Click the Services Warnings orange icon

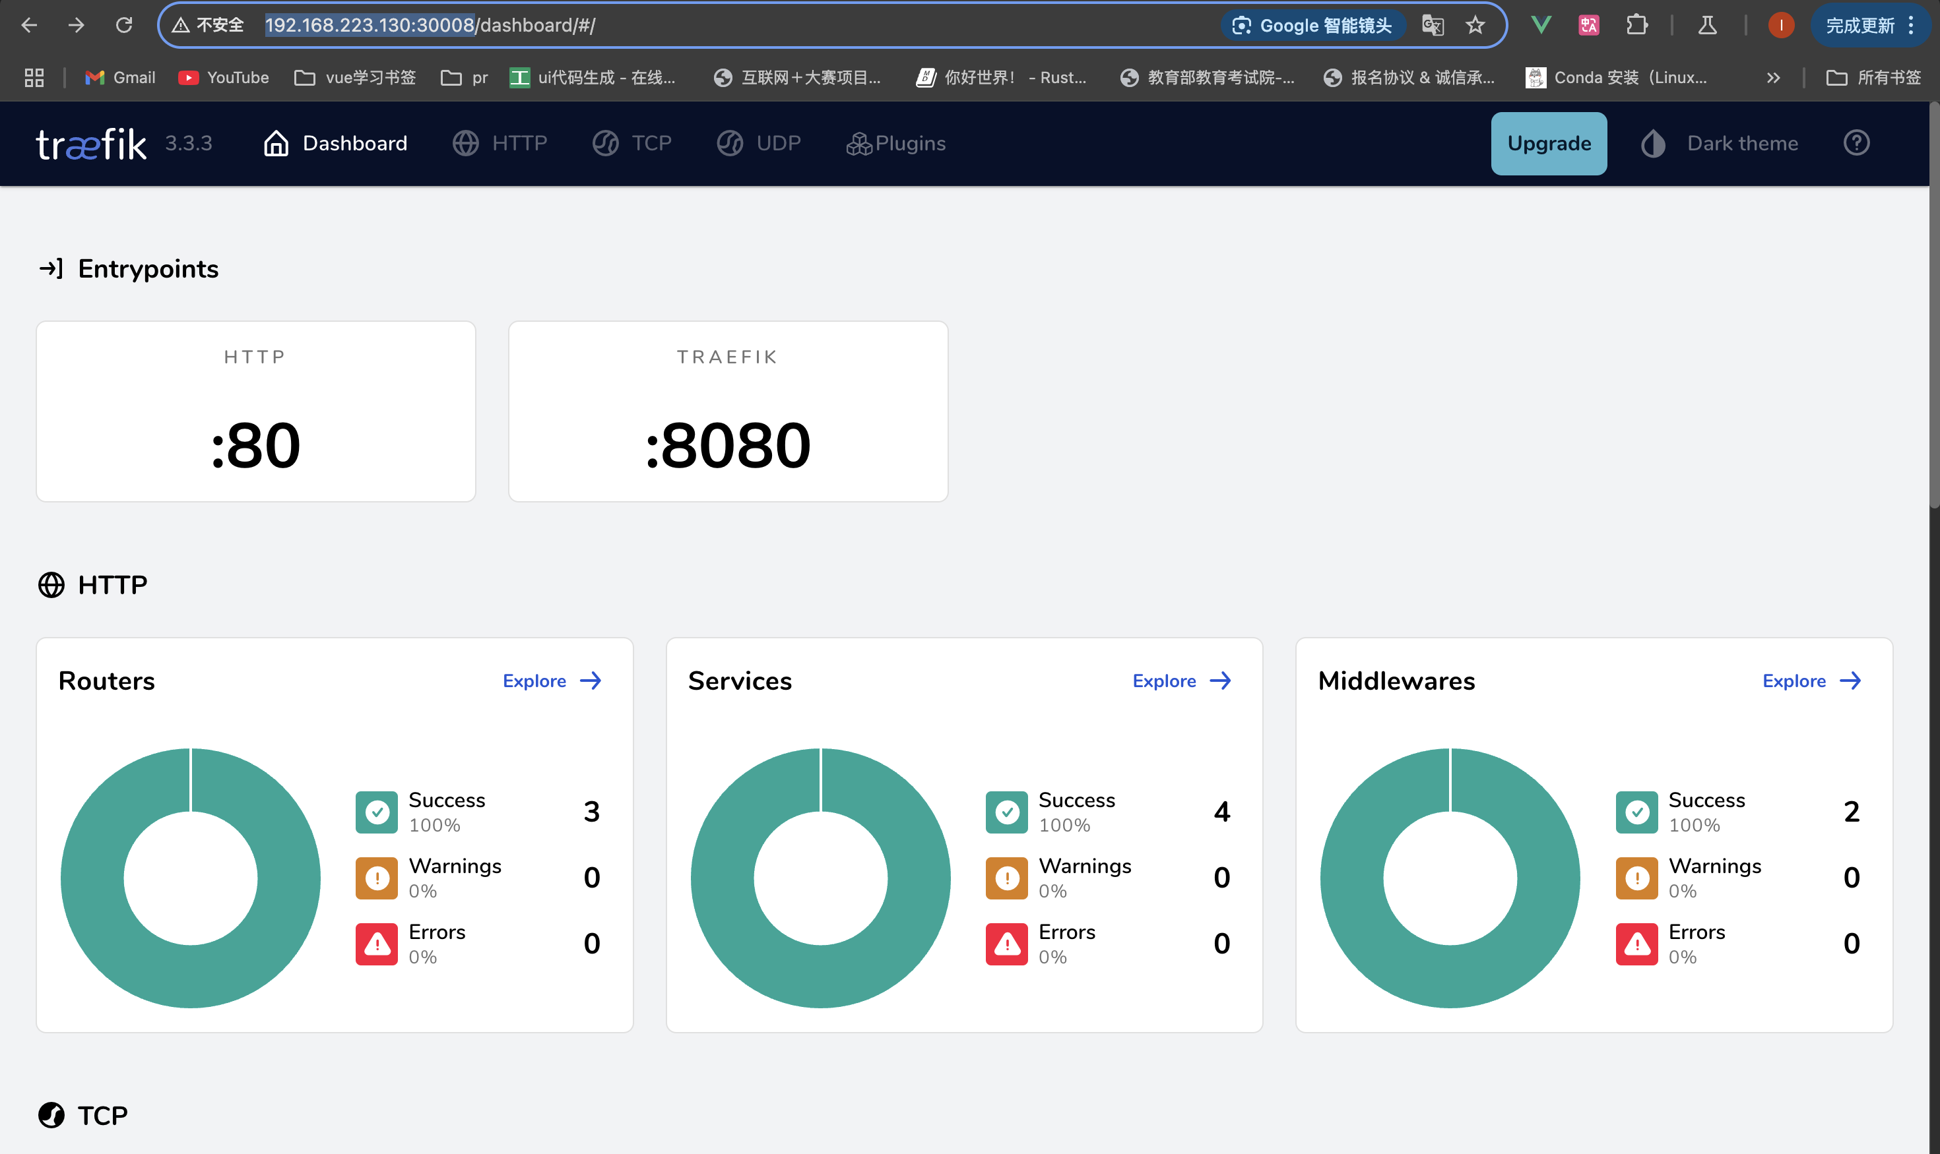tap(1006, 878)
